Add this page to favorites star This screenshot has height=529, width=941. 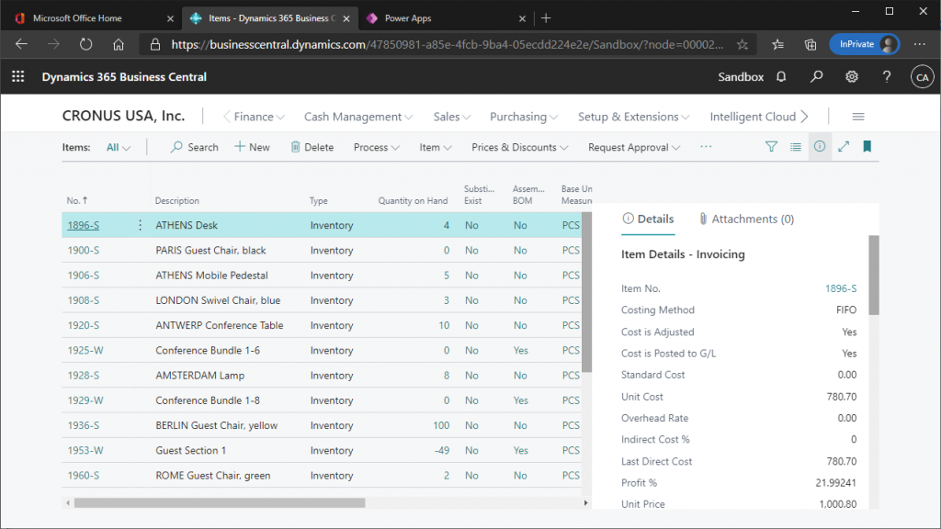743,44
